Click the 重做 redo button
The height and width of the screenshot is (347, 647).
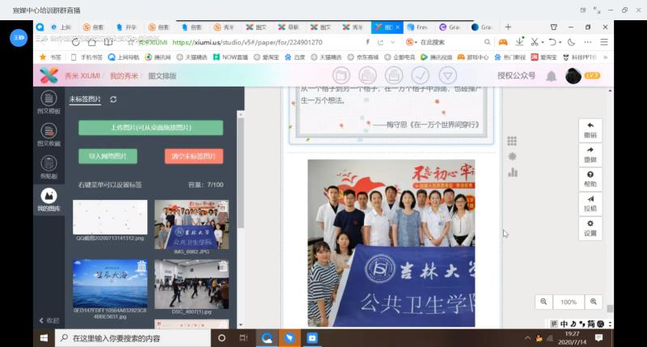click(x=590, y=154)
